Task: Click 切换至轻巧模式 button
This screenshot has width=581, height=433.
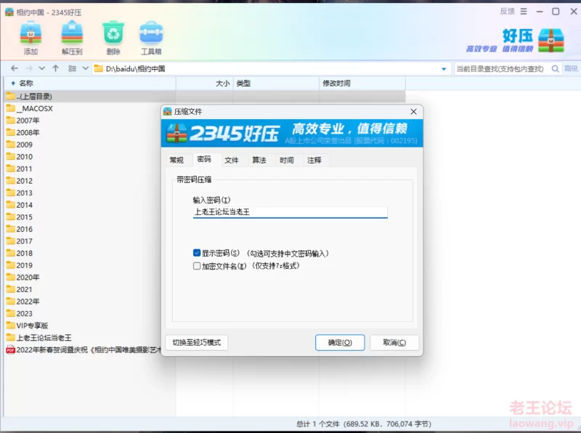Action: pyautogui.click(x=197, y=342)
